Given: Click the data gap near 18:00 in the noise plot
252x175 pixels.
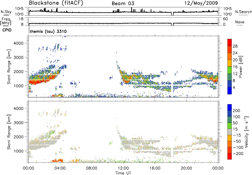Looking at the screenshot, I should pyautogui.click(x=172, y=14).
